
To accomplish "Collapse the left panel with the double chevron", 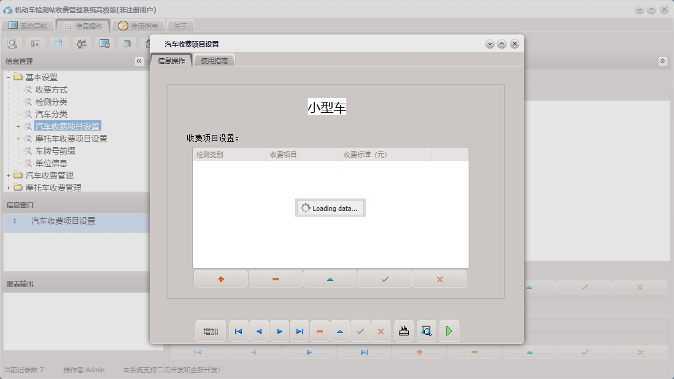I will click(138, 61).
